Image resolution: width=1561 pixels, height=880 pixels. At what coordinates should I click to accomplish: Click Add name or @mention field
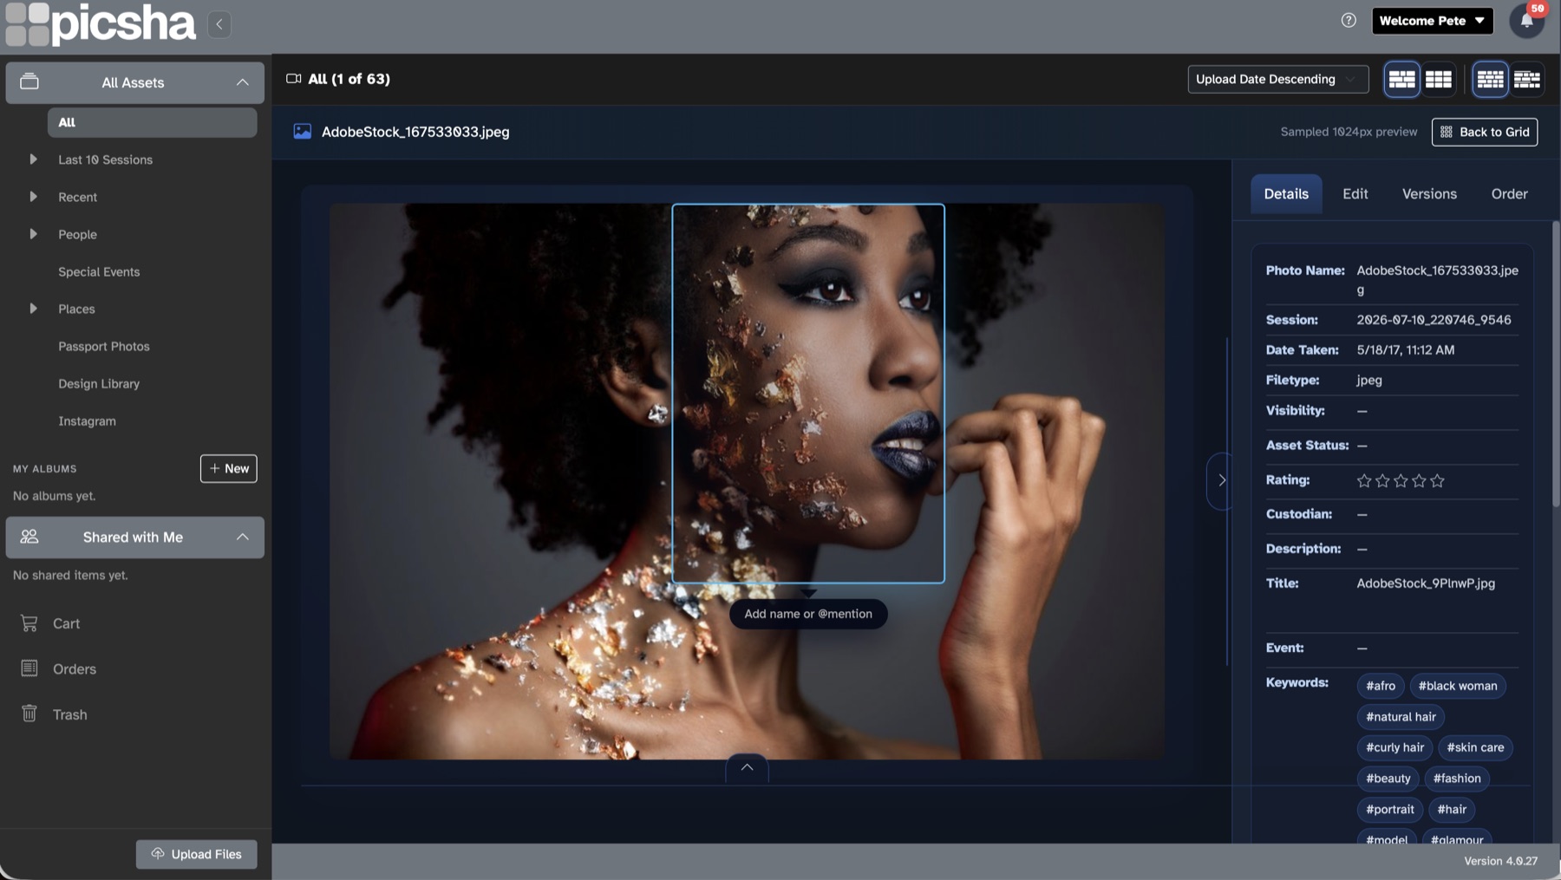pyautogui.click(x=808, y=614)
